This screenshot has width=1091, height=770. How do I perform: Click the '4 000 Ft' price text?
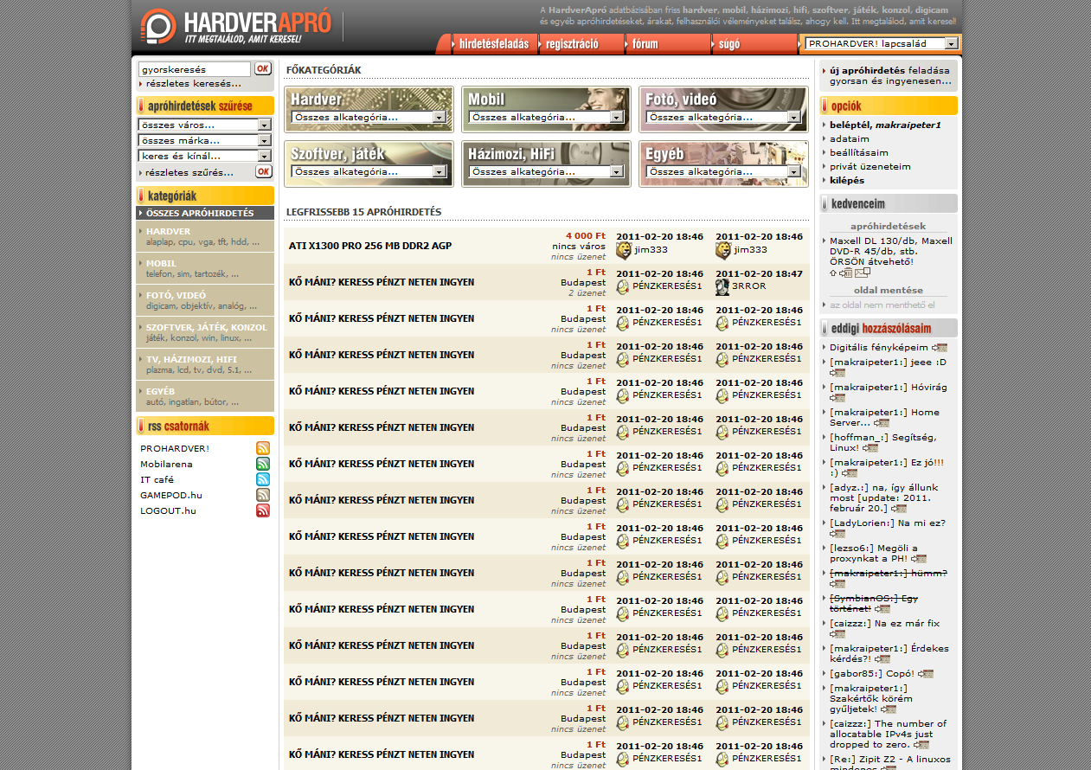[x=586, y=235]
